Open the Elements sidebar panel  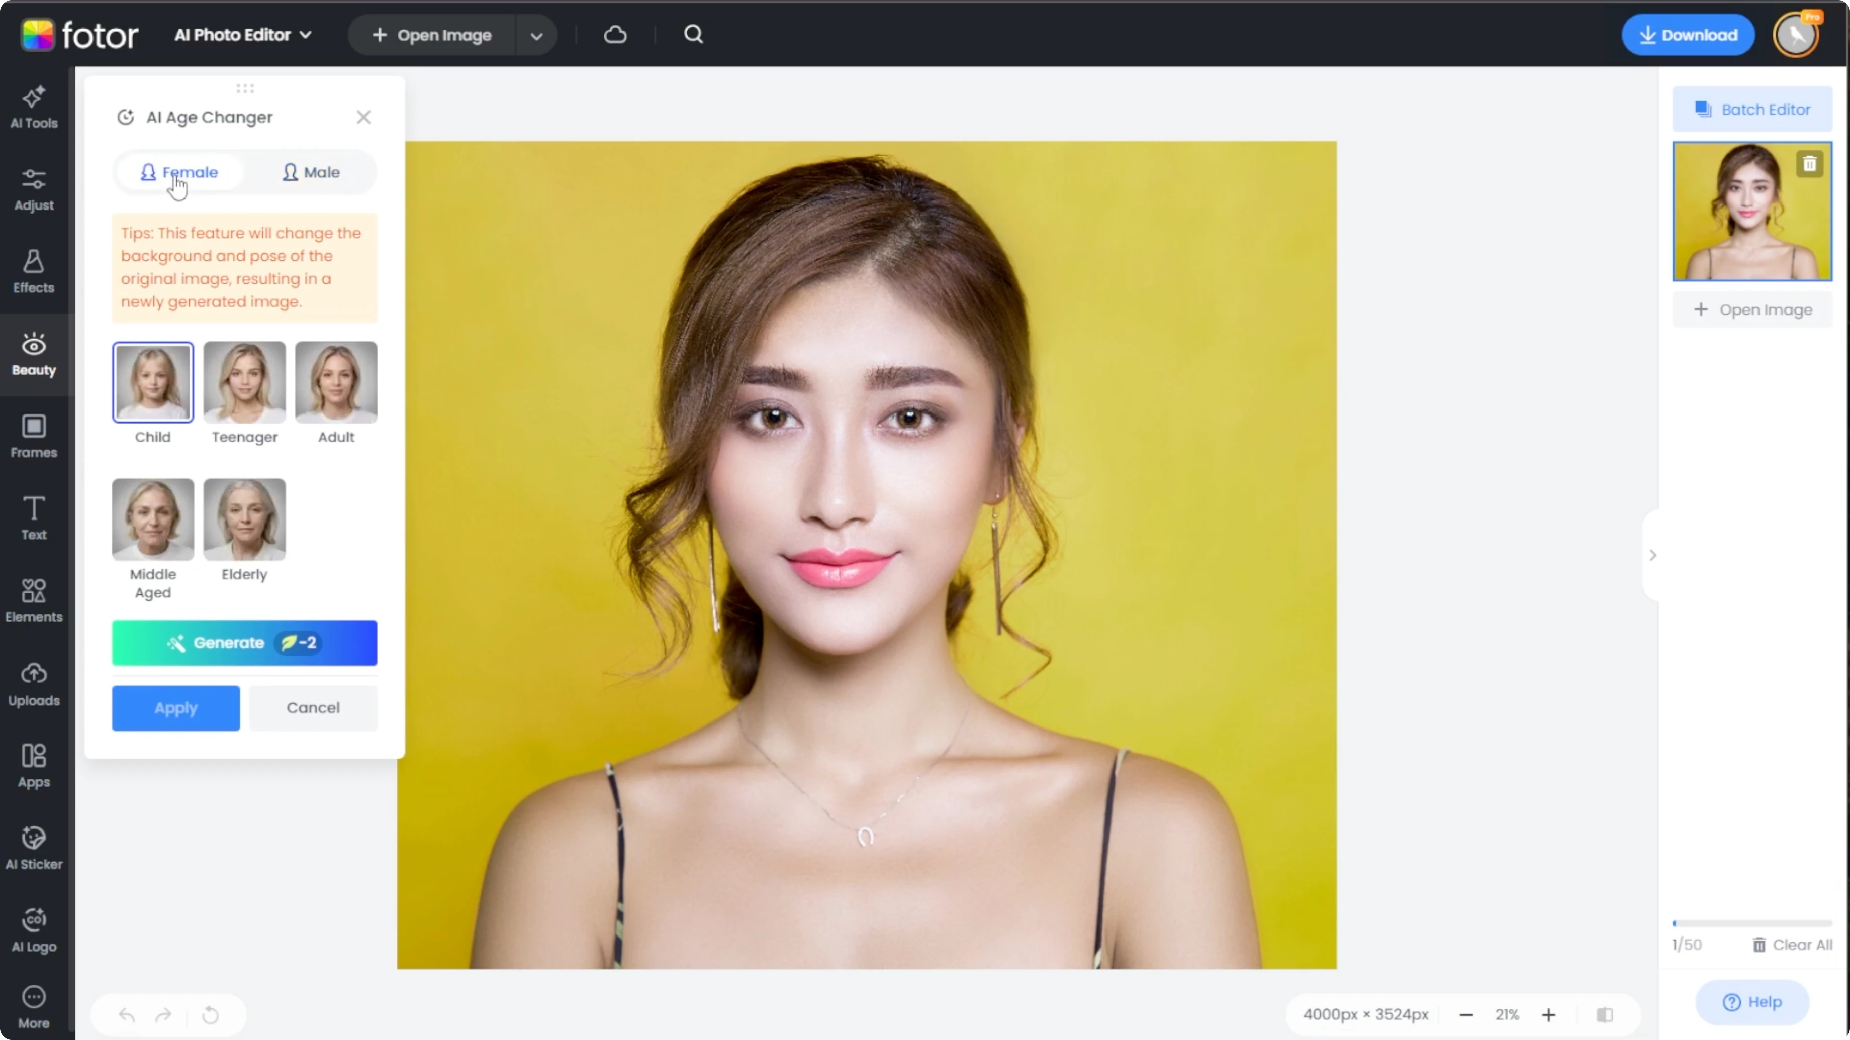point(34,601)
